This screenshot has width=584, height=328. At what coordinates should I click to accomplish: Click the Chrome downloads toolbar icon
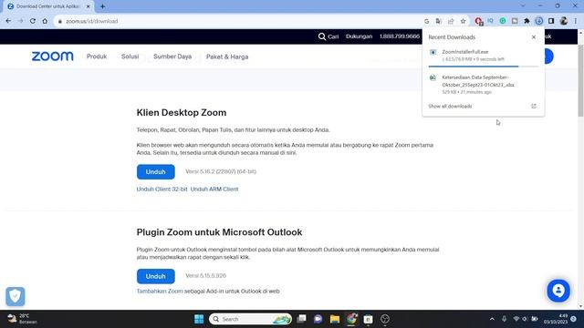538,21
